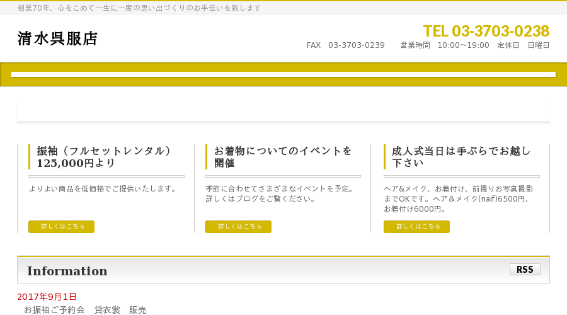
Task: Open the RSS feed button
Action: [x=525, y=270]
